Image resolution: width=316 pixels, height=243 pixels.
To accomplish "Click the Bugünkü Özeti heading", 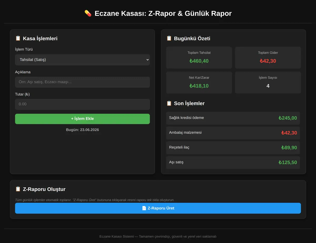I will click(192, 38).
